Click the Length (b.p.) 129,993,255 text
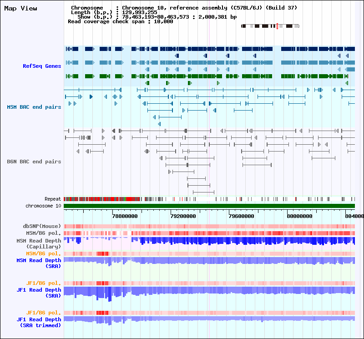Viewport: 364px width, 339px height. pyautogui.click(x=114, y=12)
